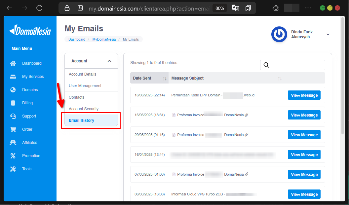Click the document icon on the 29/05/2025 row
The height and width of the screenshot is (205, 349).
pos(174,135)
